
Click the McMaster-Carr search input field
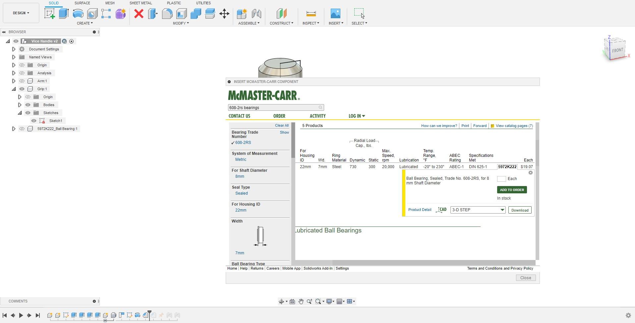[272, 108]
